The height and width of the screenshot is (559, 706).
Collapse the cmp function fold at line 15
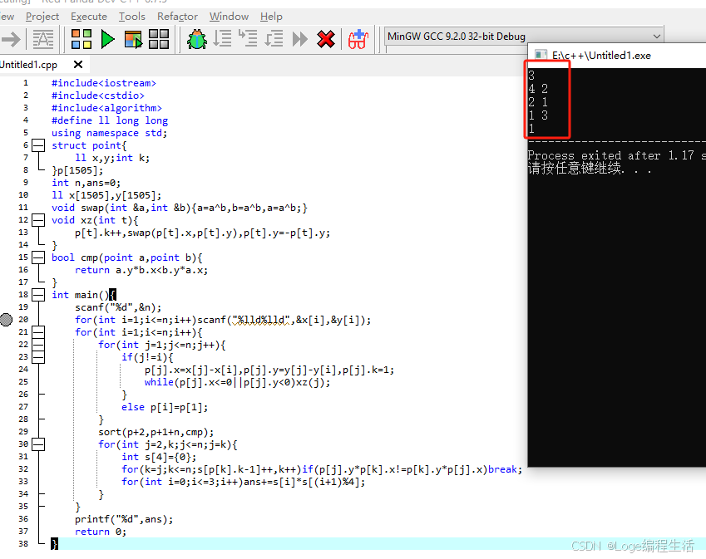point(39,257)
